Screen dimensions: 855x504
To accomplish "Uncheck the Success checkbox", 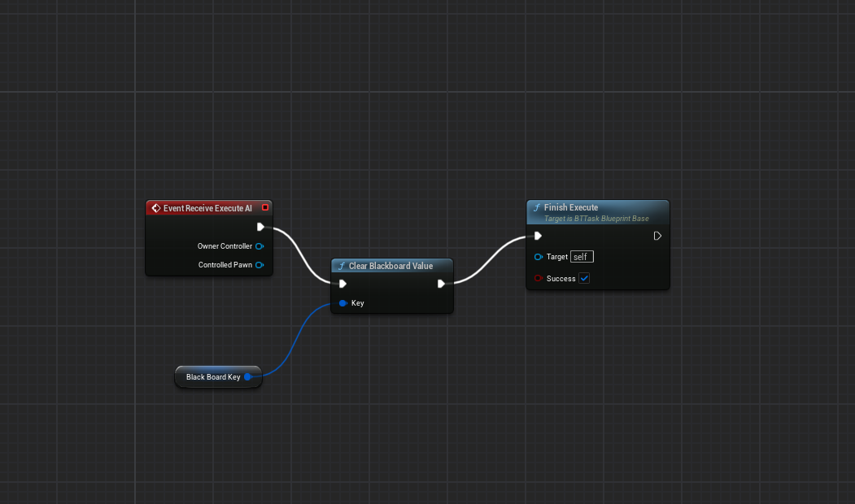I will pos(584,279).
